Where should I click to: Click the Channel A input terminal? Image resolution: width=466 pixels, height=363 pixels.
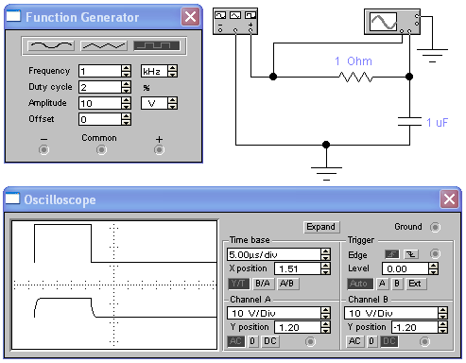point(310,341)
